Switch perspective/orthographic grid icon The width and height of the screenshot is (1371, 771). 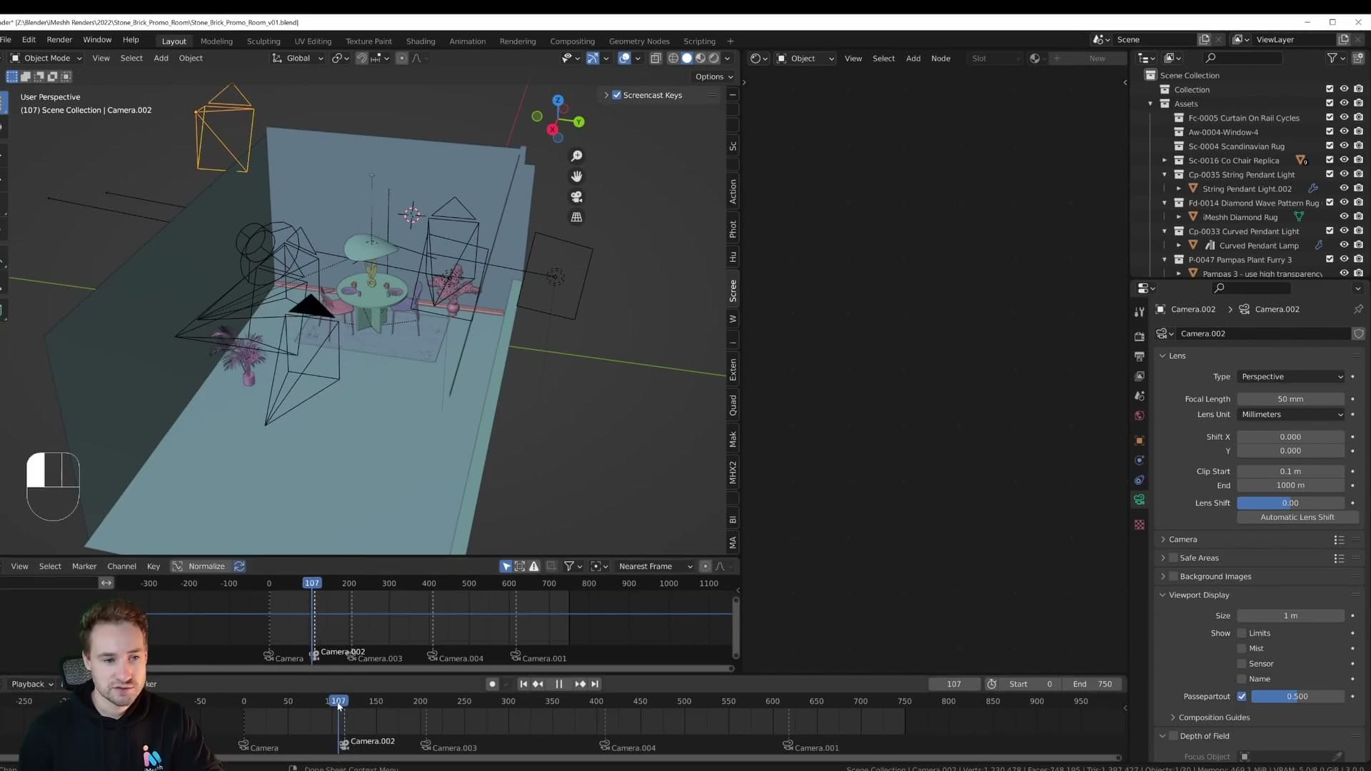point(576,217)
